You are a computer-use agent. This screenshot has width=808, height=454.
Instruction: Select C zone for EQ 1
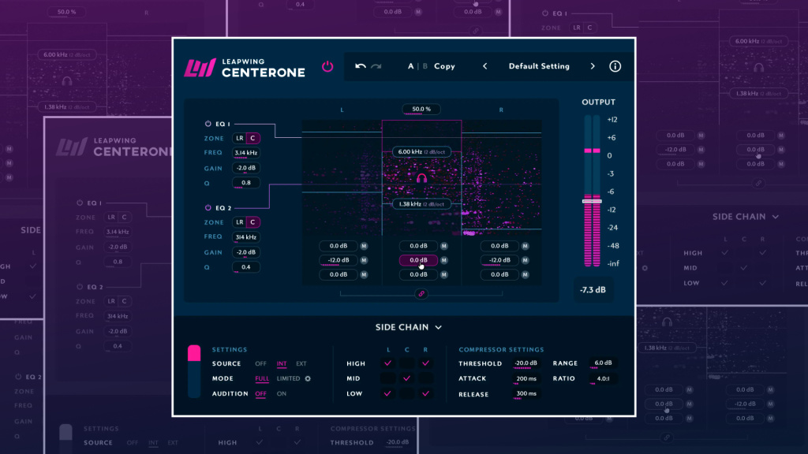click(x=252, y=138)
